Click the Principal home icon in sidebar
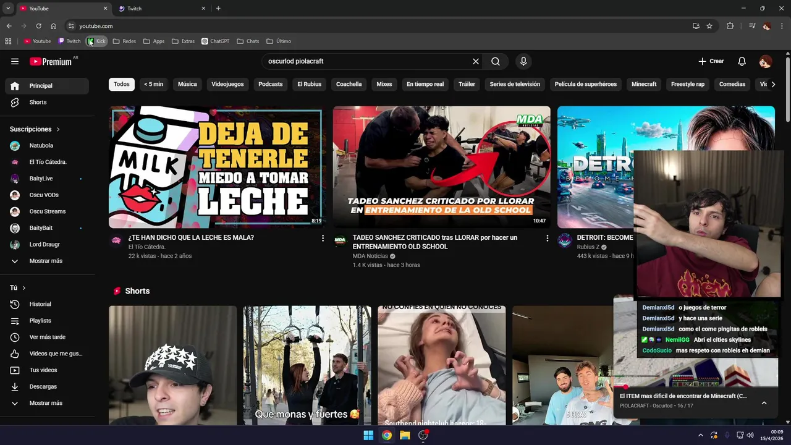 [15, 86]
